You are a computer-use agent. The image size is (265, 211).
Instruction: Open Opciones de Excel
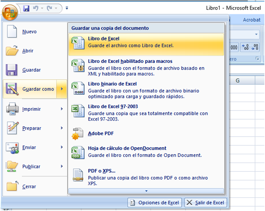[155, 202]
